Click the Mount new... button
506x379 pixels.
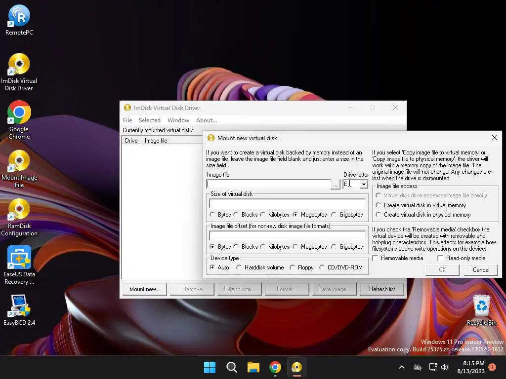tap(145, 289)
